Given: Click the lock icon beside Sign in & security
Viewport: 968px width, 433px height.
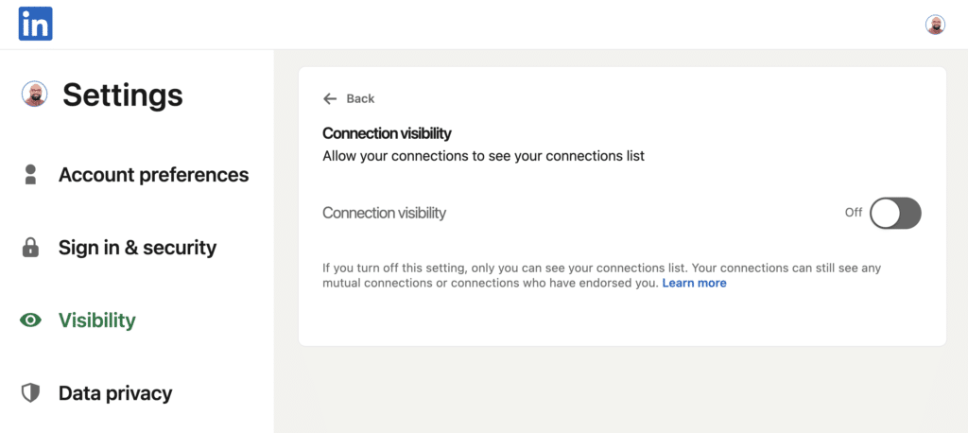Looking at the screenshot, I should click(x=30, y=248).
